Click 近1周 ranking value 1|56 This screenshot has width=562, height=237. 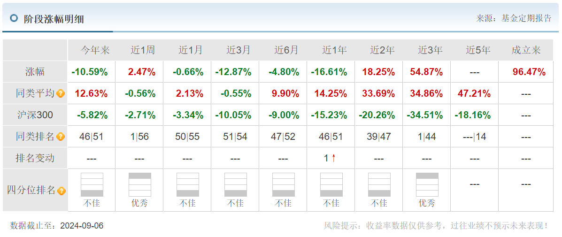coord(139,137)
